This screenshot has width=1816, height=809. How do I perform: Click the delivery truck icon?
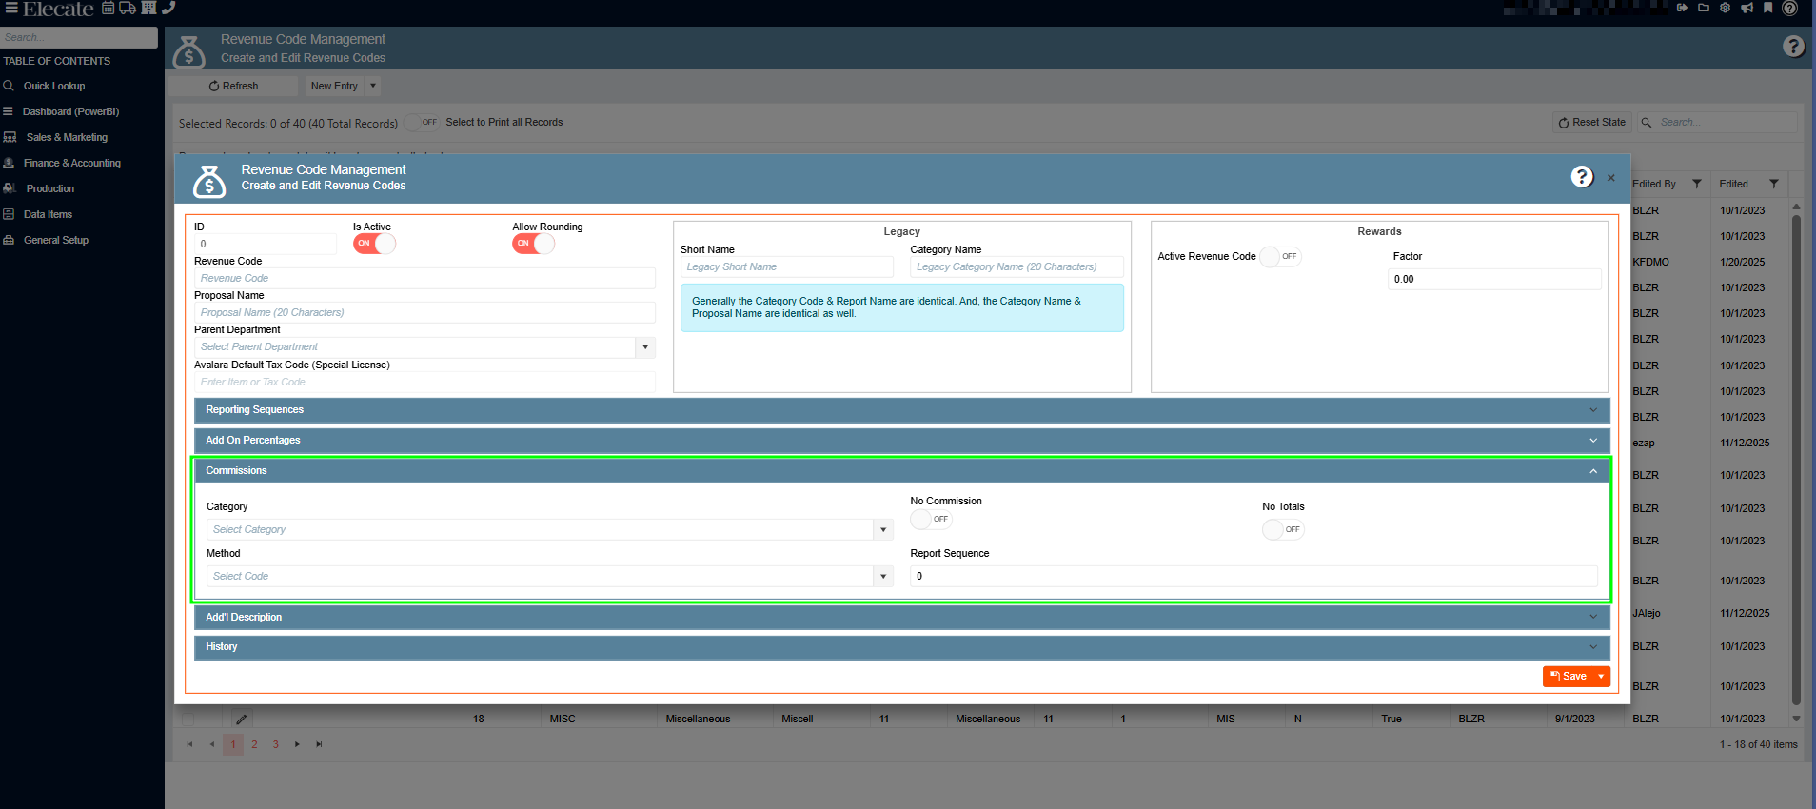[x=128, y=9]
